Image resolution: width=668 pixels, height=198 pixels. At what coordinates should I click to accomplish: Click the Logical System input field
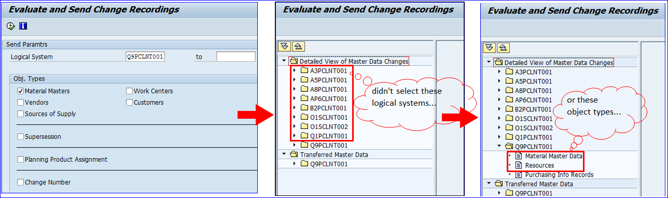(x=145, y=56)
